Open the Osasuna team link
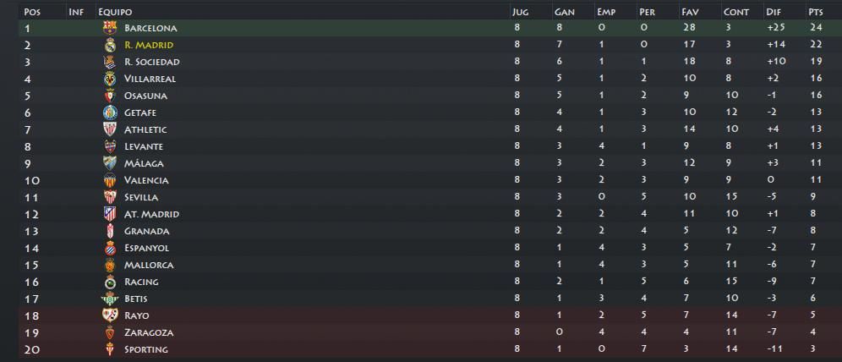The image size is (842, 362). (145, 96)
